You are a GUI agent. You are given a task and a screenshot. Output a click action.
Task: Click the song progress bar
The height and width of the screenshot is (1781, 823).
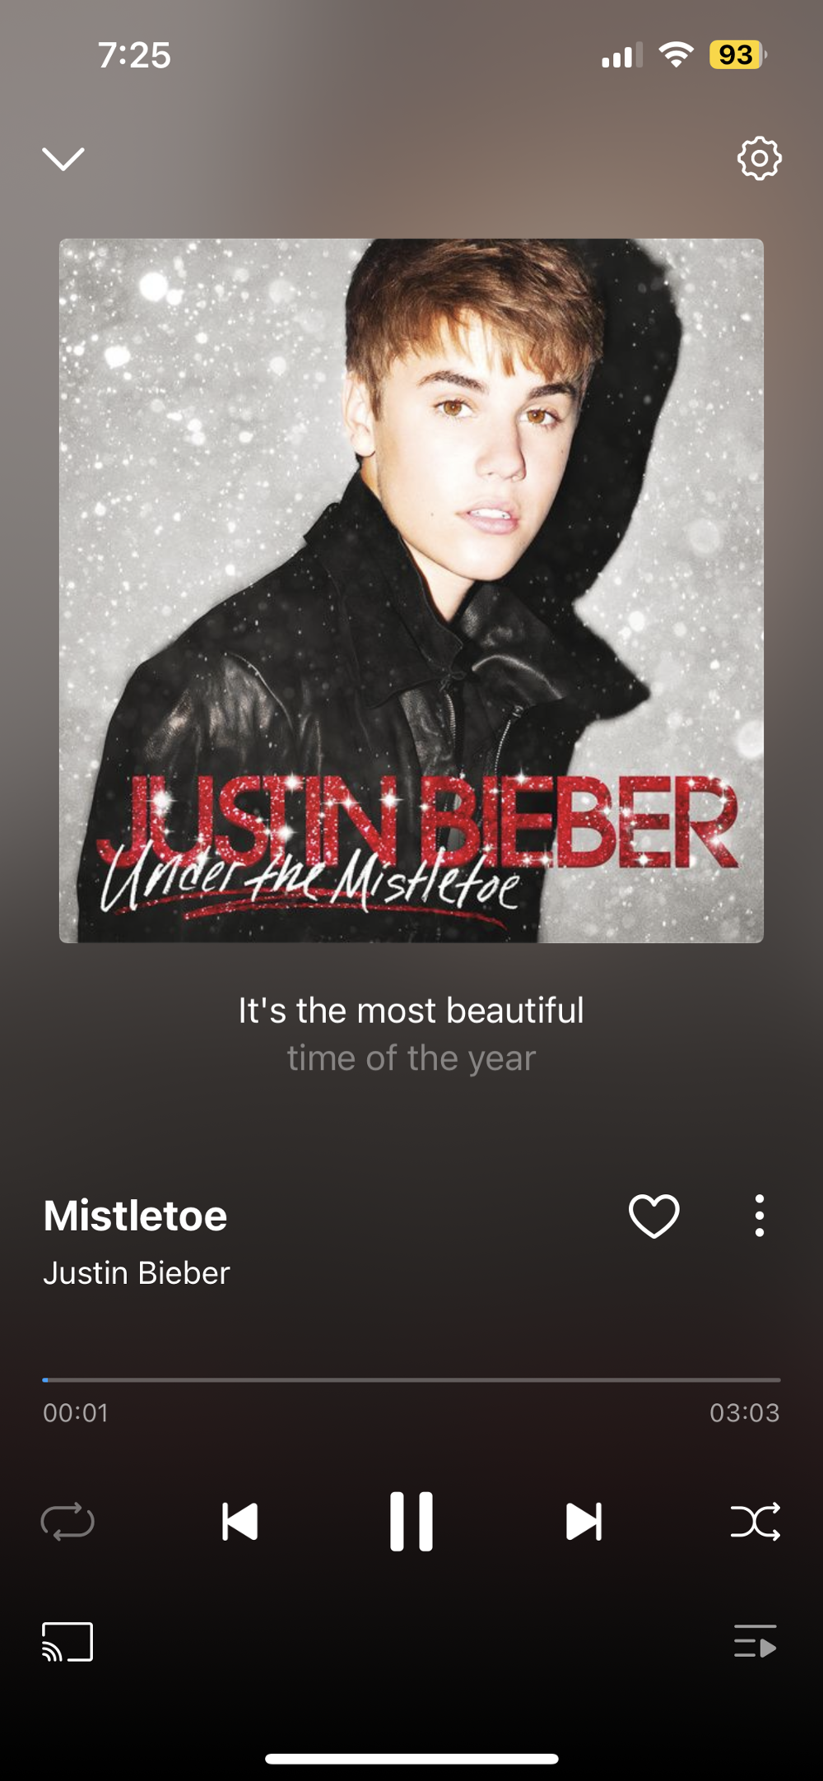pos(411,1379)
